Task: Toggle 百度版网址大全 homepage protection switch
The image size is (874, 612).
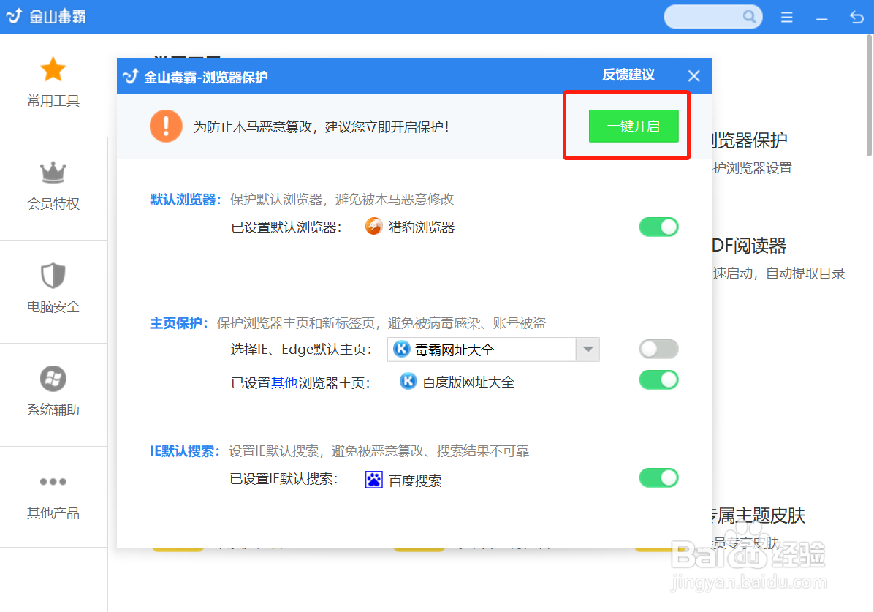Action: pyautogui.click(x=659, y=380)
